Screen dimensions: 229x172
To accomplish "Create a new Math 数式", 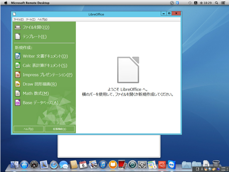I will click(36, 94).
